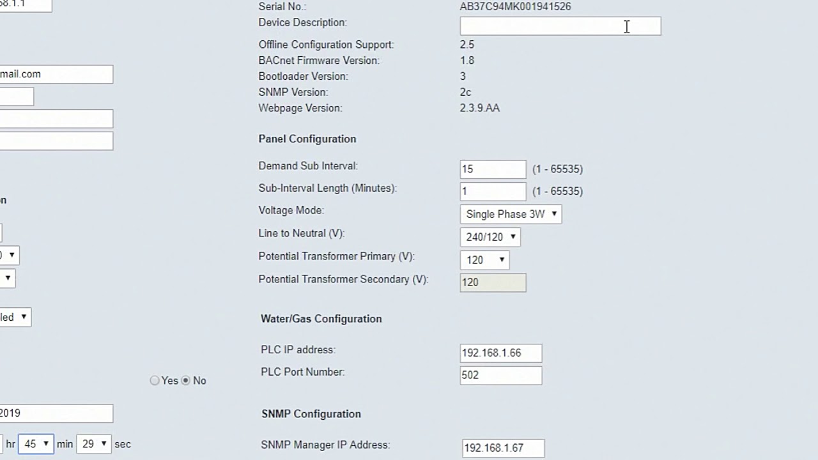
Task: Select the No radio button
Action: pos(186,381)
